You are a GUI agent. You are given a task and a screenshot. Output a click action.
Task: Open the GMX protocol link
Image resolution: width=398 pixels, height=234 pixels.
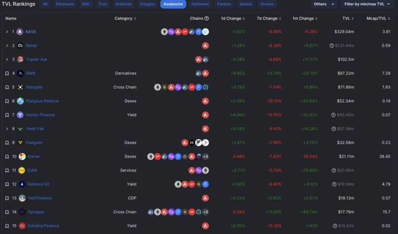31,73
